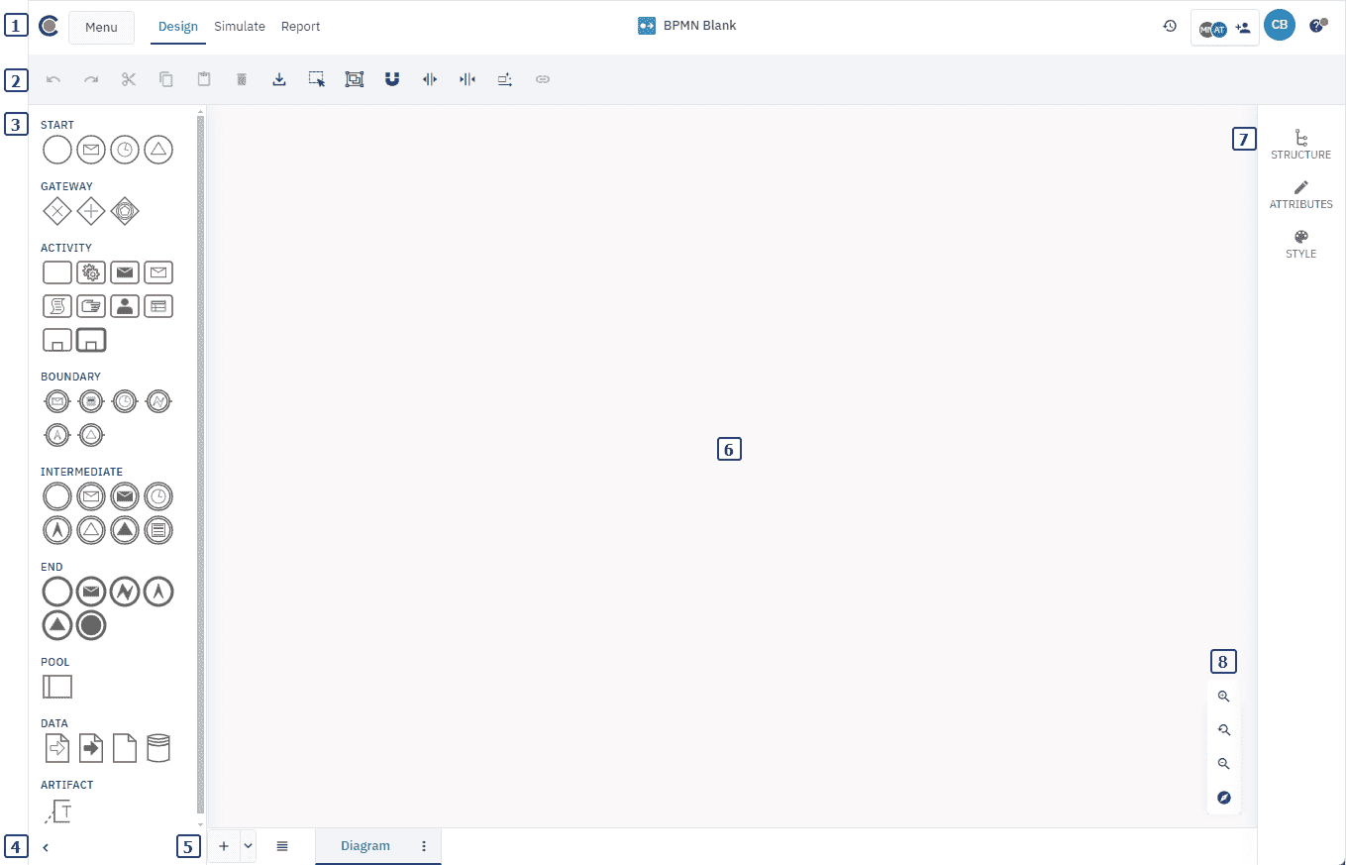Switch to the Report tab
1346x865 pixels.
pyautogui.click(x=300, y=27)
